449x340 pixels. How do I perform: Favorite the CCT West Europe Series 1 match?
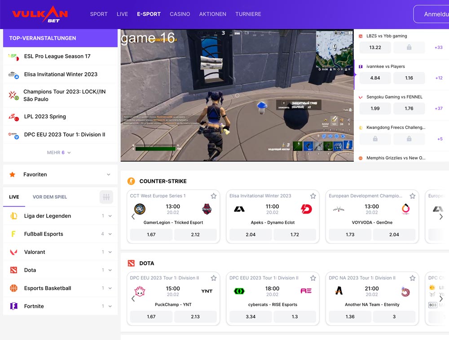pos(214,196)
